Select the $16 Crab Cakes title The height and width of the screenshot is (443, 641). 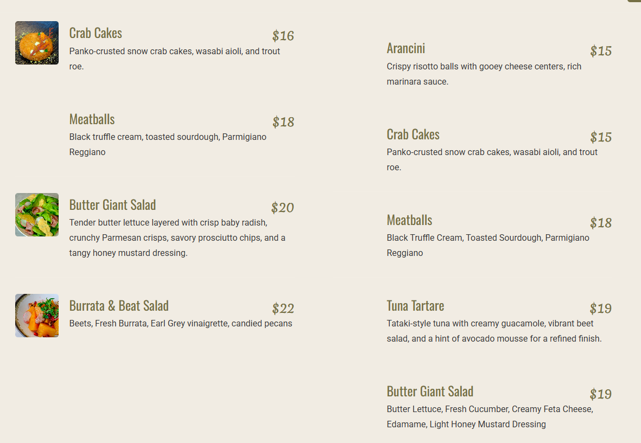(96, 33)
